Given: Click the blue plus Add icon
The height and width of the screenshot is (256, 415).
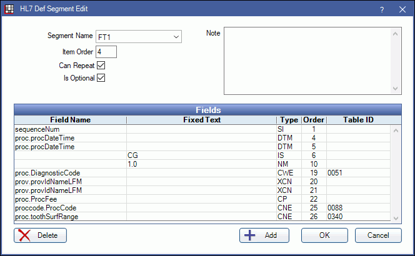Looking at the screenshot, I should pyautogui.click(x=250, y=235).
